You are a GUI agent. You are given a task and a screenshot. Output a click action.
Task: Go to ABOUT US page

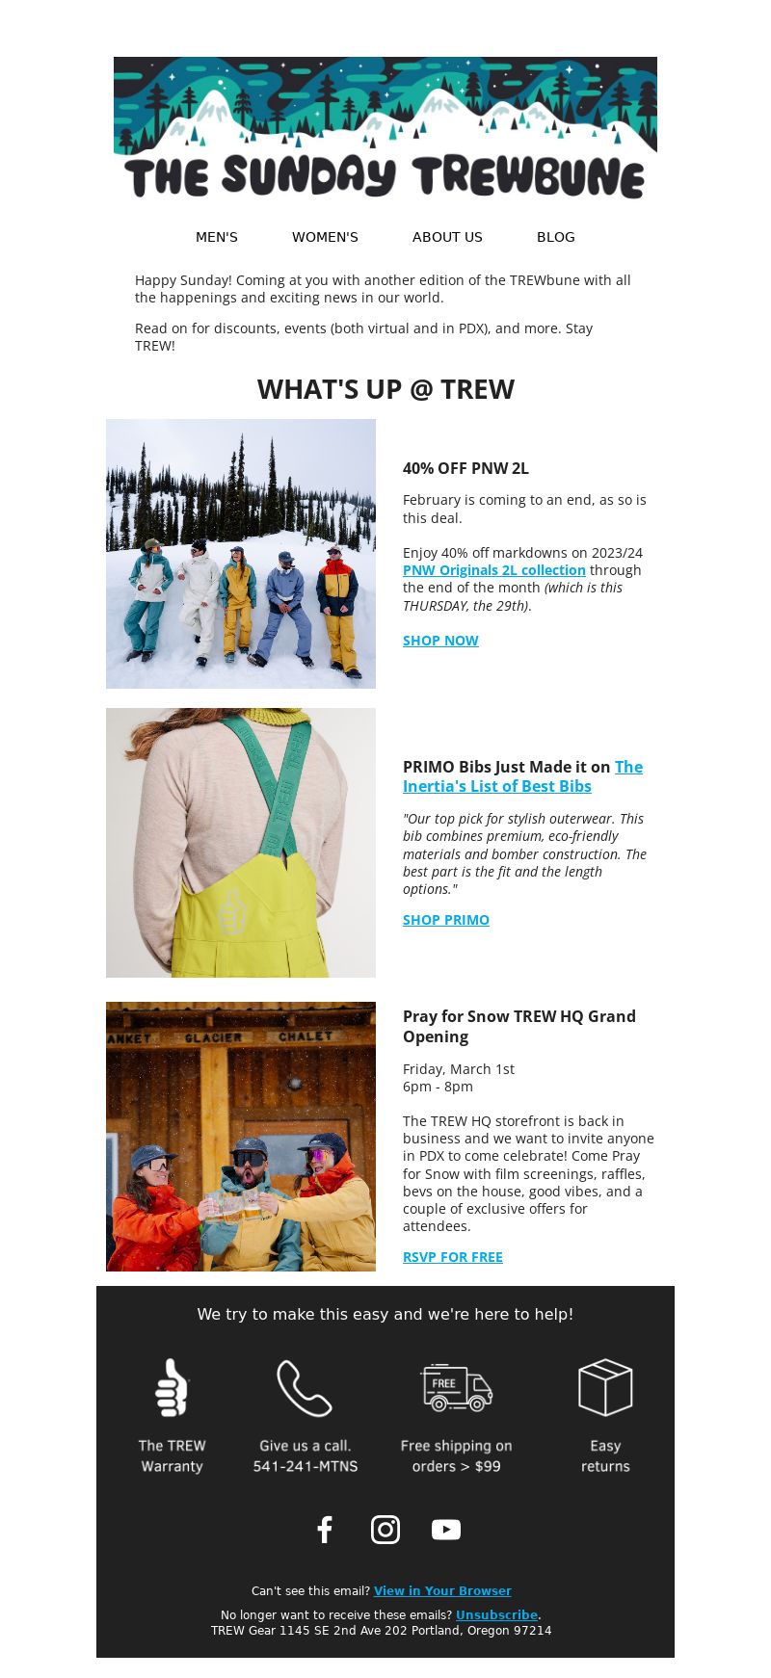click(x=447, y=237)
